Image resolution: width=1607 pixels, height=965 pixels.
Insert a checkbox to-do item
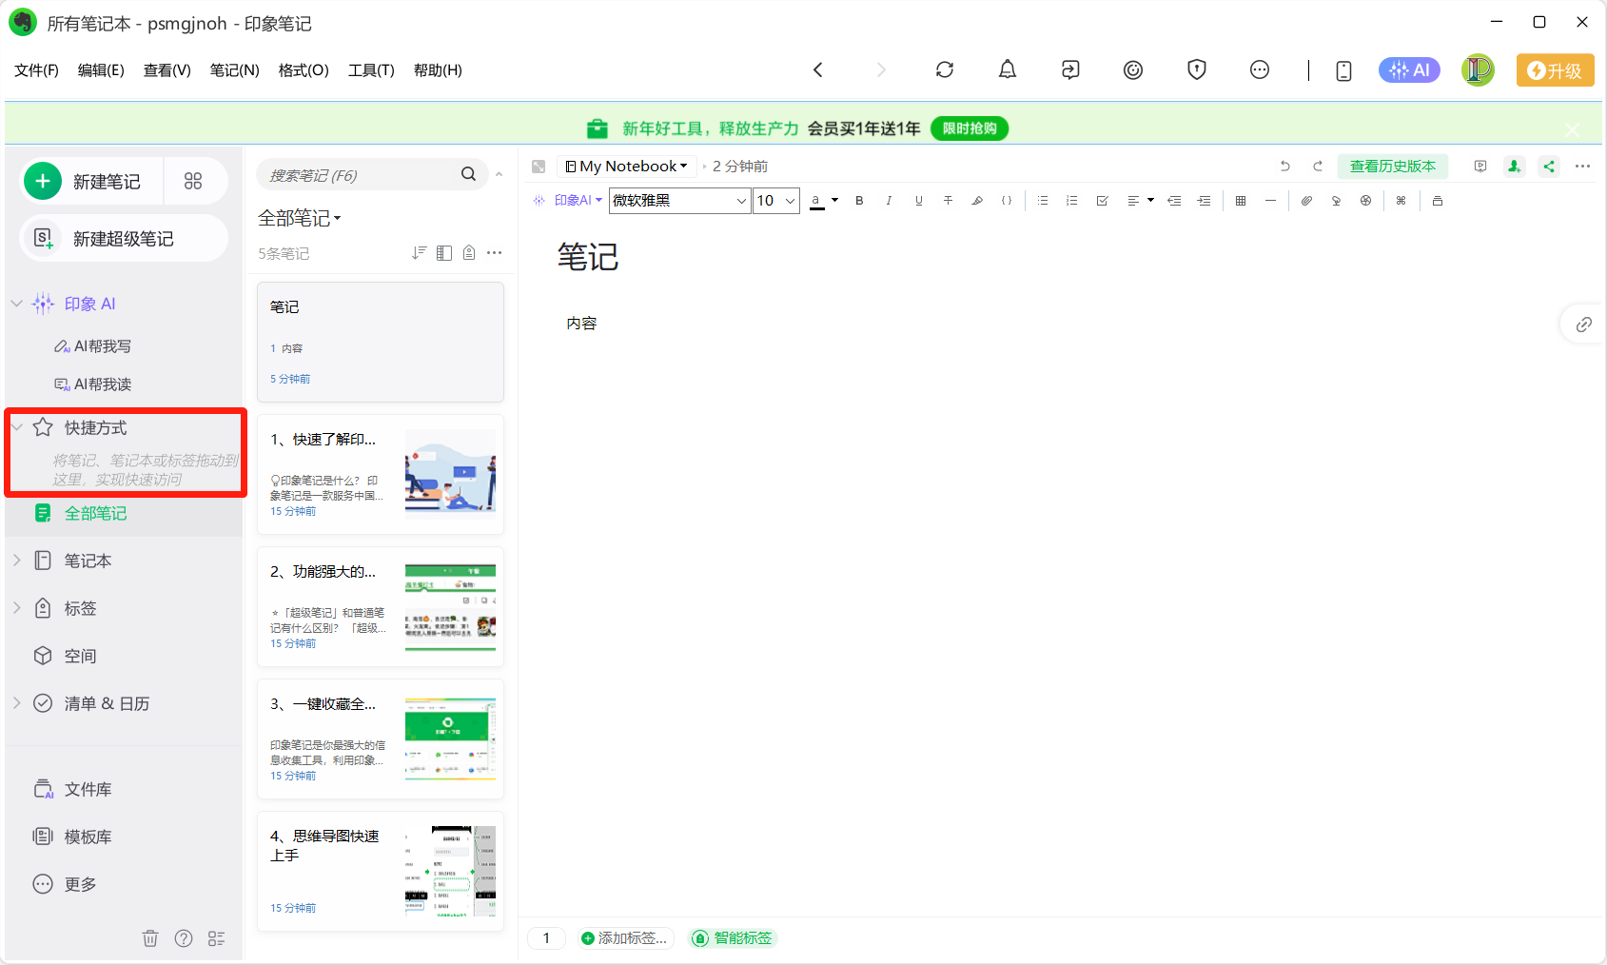tap(1102, 201)
